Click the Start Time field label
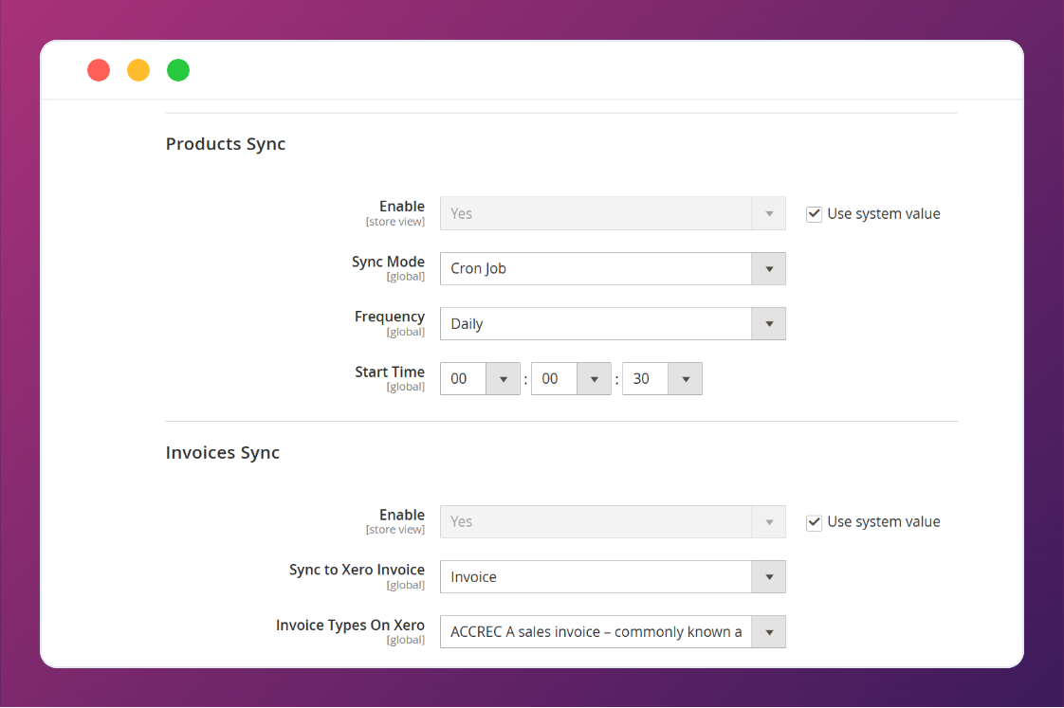 tap(390, 372)
